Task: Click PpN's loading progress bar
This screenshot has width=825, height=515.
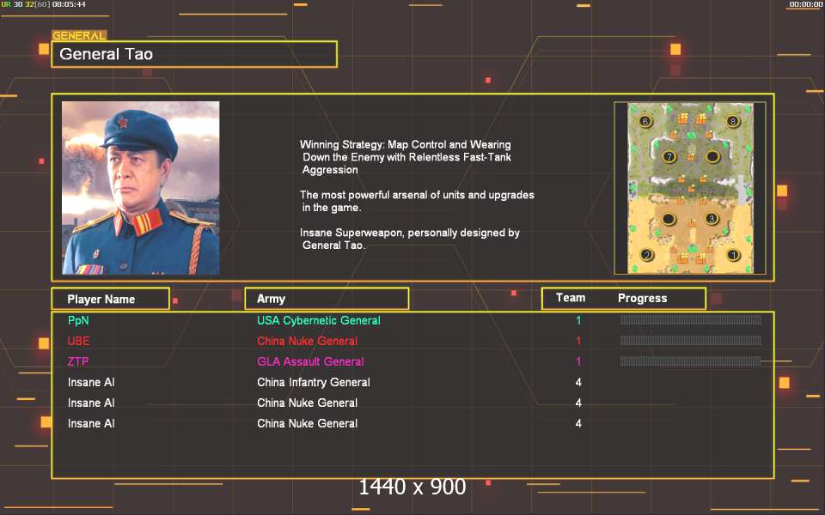Action: click(690, 319)
